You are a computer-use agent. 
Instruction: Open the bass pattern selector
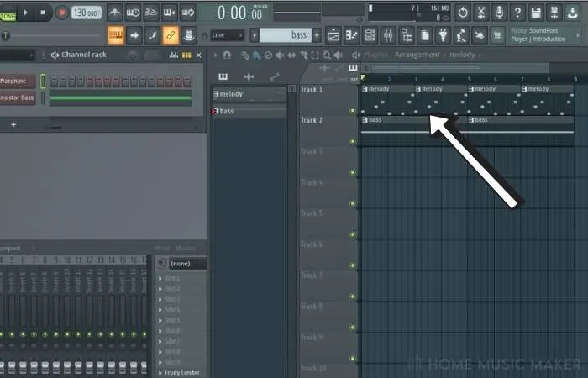286,35
